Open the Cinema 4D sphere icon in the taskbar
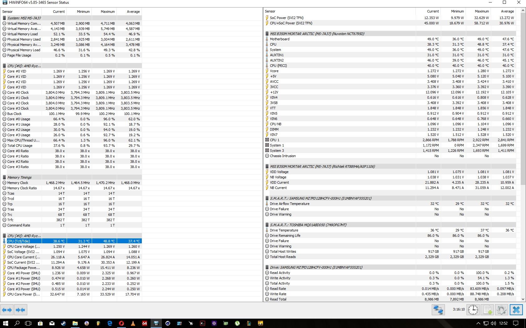 (168, 323)
